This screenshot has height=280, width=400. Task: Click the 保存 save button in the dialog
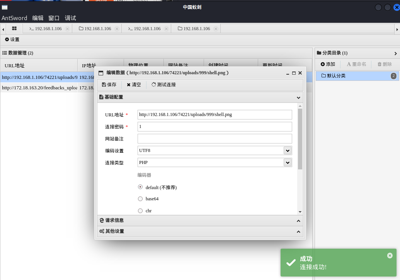[109, 84]
